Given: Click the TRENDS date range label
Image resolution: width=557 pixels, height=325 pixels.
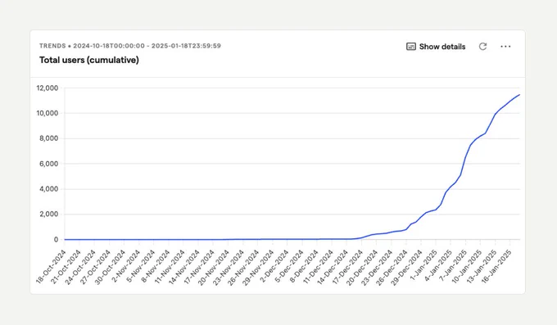Looking at the screenshot, I should pyautogui.click(x=130, y=46).
